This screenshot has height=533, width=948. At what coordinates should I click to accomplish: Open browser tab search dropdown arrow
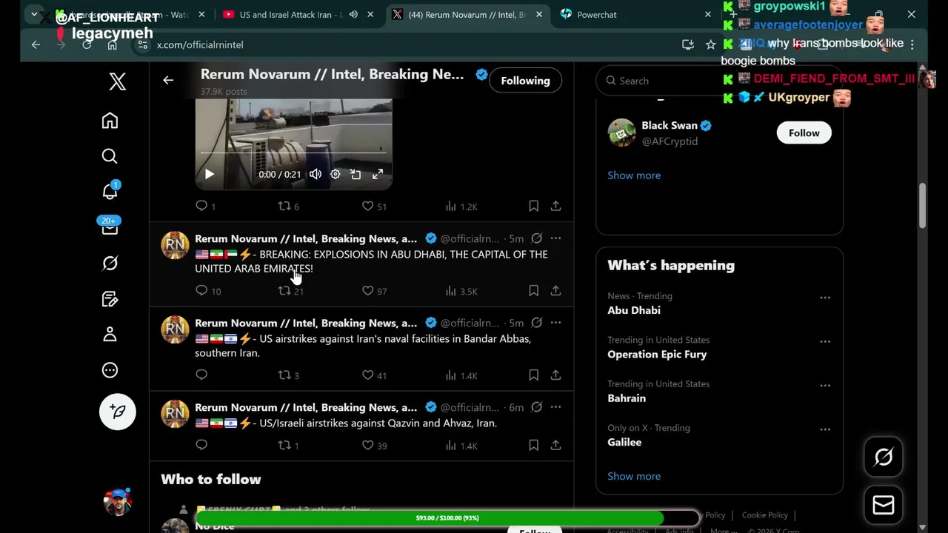pyautogui.click(x=34, y=14)
